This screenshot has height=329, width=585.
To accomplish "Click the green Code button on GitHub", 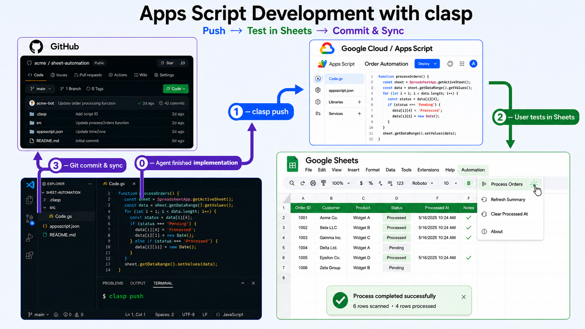I will 176,89.
